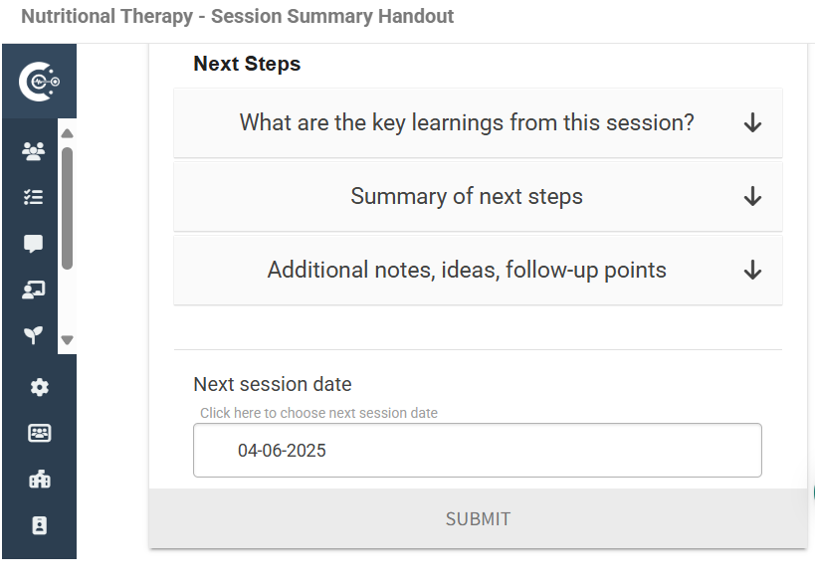This screenshot has height=584, width=815.
Task: Click the building icon in sidebar
Action: click(x=40, y=480)
